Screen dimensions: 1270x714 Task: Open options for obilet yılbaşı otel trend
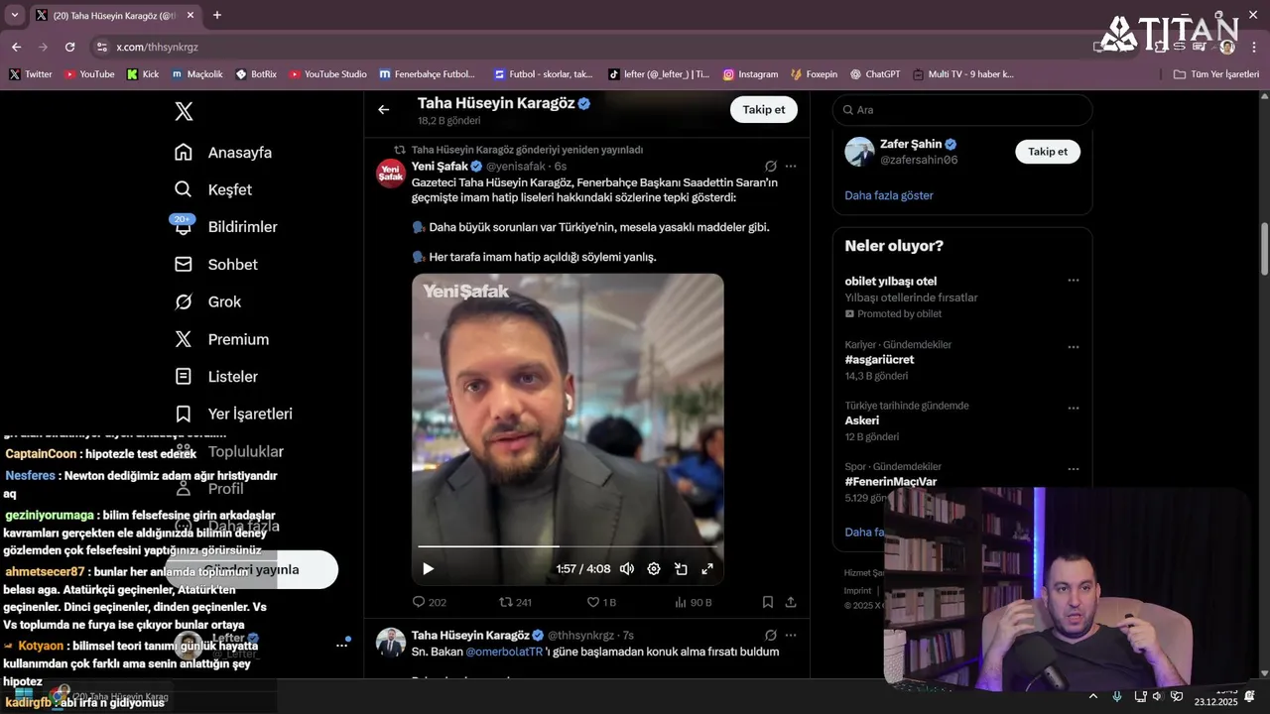(1073, 281)
